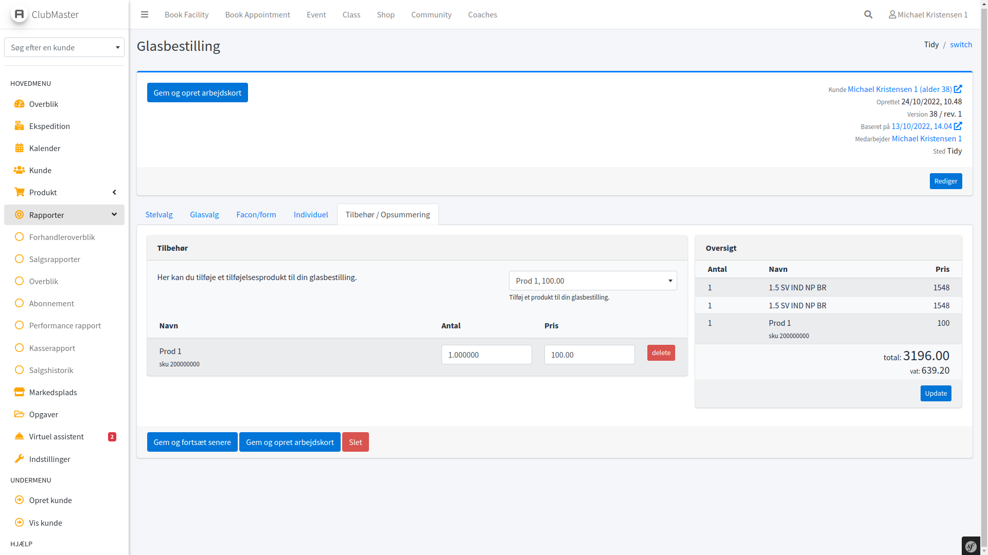Open the Book Facility menu item
Image resolution: width=988 pixels, height=555 pixels.
[x=186, y=14]
